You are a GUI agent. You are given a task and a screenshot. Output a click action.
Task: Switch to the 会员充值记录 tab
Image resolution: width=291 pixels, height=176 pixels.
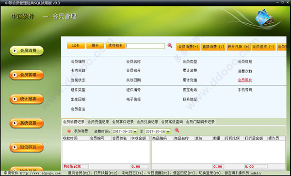(98, 122)
